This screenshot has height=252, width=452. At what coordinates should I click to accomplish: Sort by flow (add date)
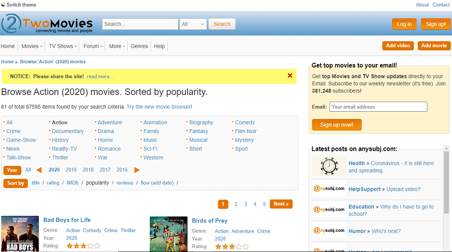[157, 183]
